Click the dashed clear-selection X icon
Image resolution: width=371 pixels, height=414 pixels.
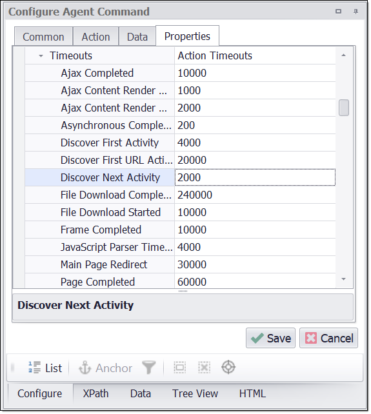point(205,368)
